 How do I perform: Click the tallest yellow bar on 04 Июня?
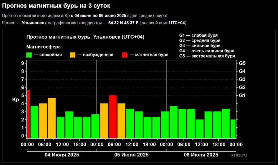[52, 118]
